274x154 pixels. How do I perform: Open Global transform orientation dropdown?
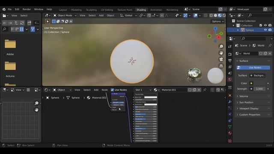click(x=128, y=15)
